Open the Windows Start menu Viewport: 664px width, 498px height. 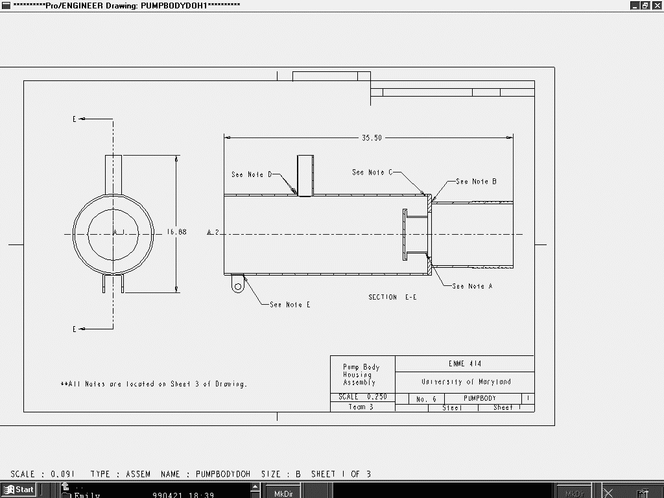[x=19, y=490]
